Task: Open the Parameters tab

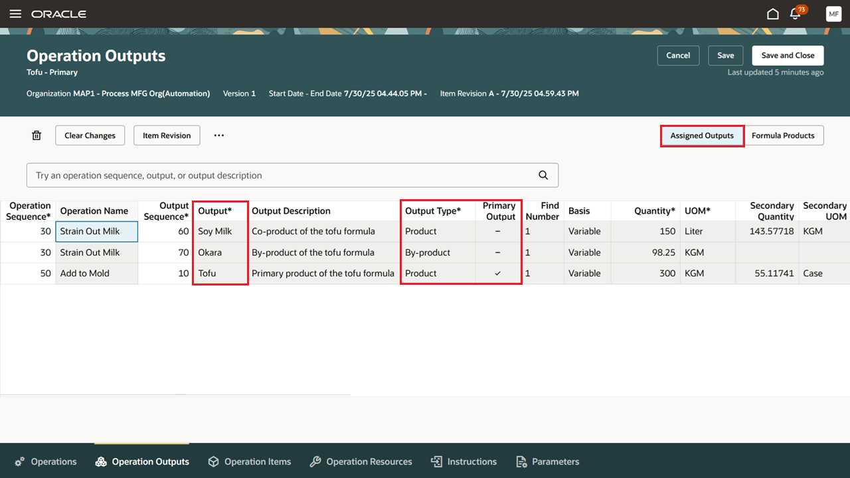Action: [x=548, y=461]
